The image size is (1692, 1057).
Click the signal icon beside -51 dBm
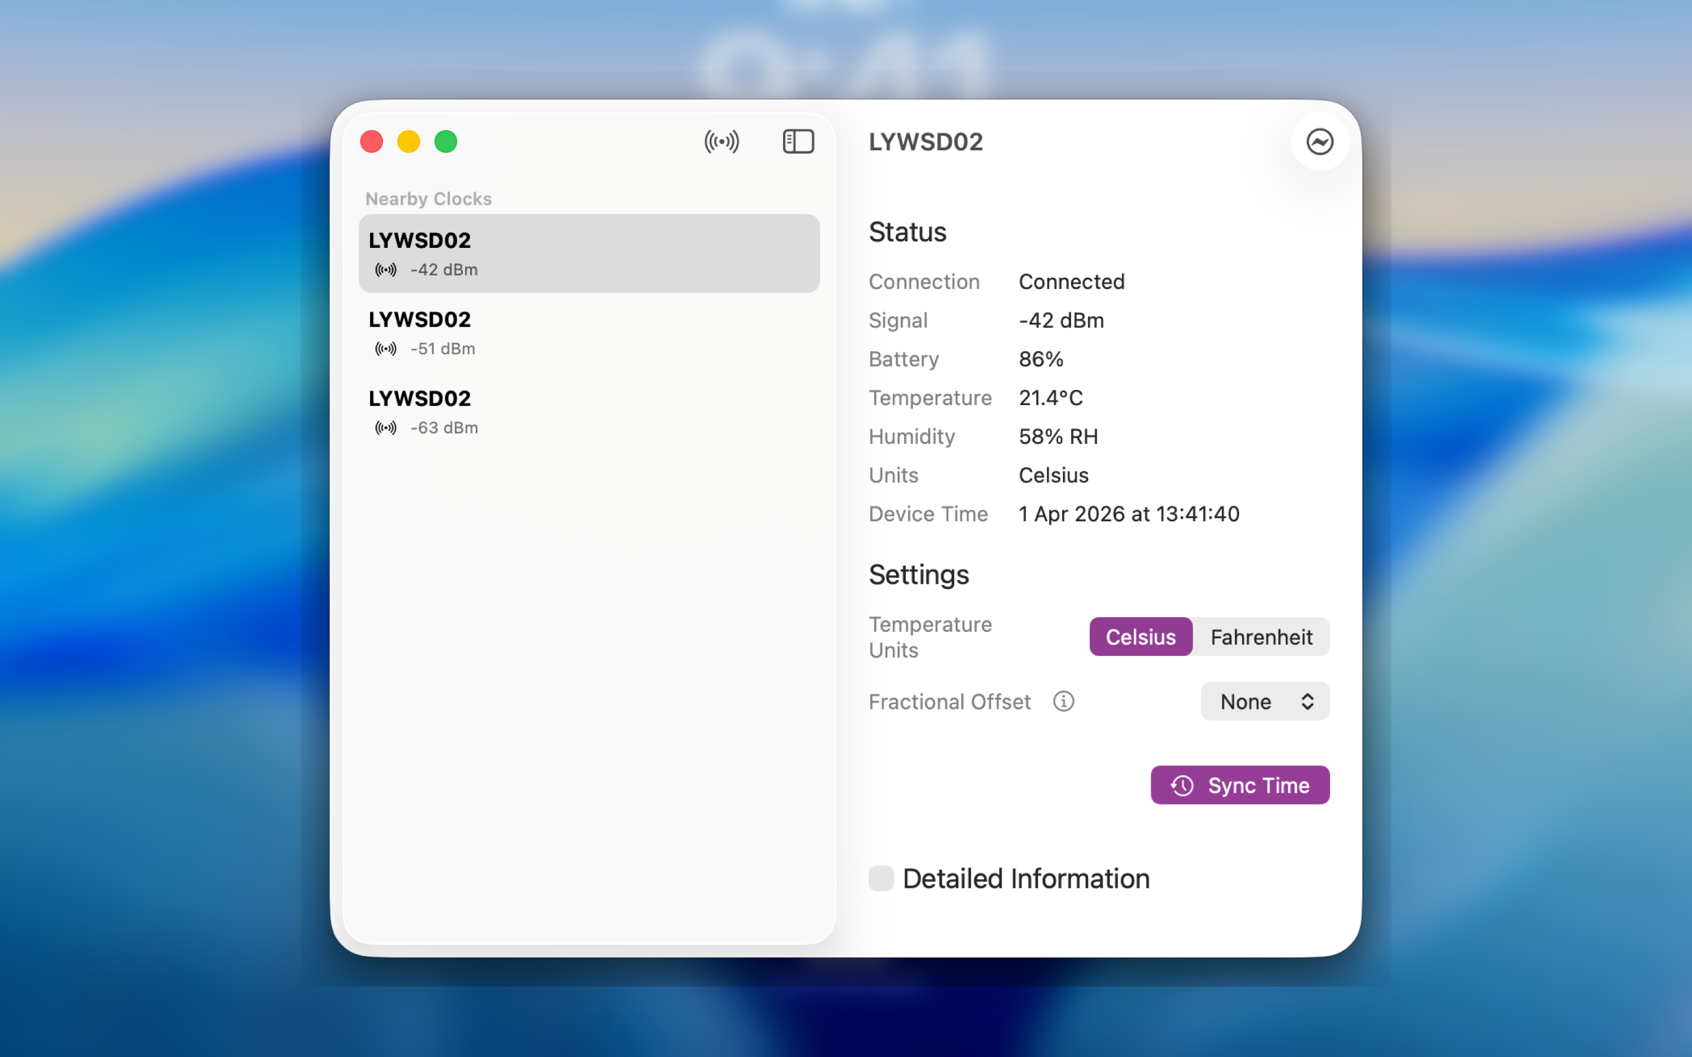386,349
